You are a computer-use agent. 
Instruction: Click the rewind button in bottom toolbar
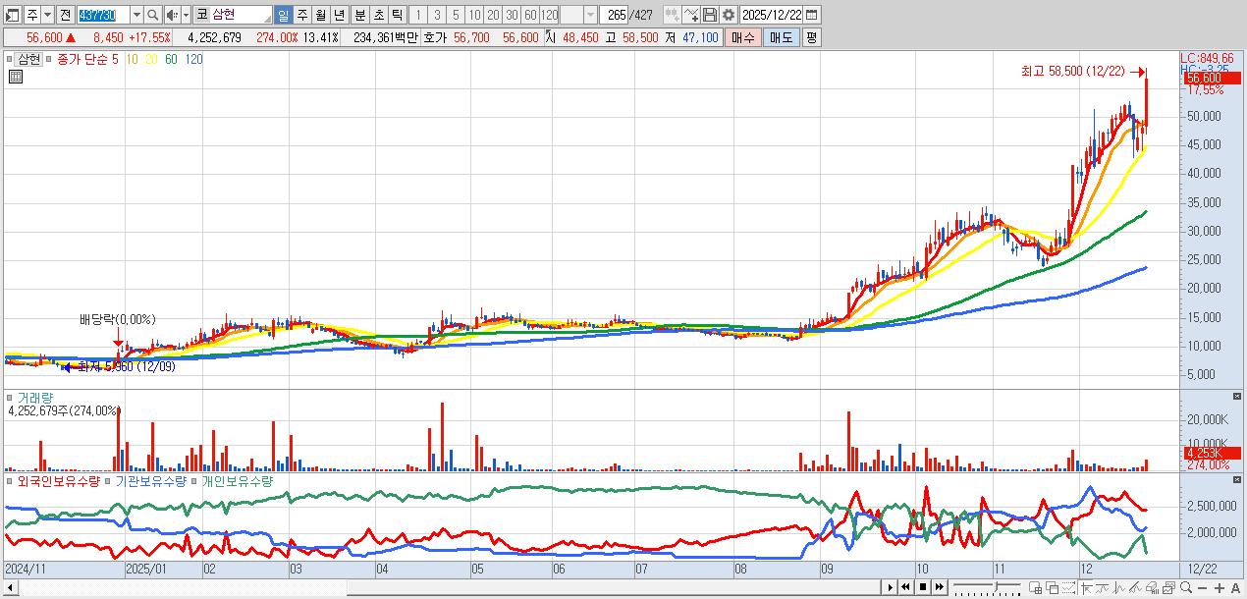point(906,587)
